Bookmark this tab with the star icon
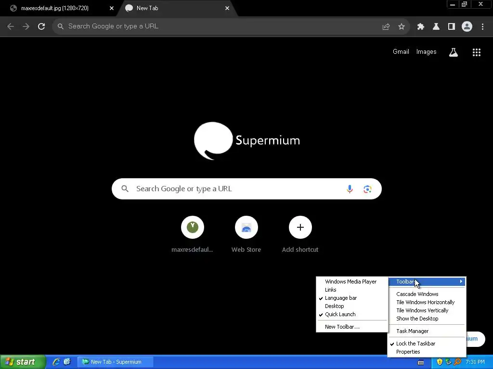493x369 pixels. pyautogui.click(x=401, y=27)
